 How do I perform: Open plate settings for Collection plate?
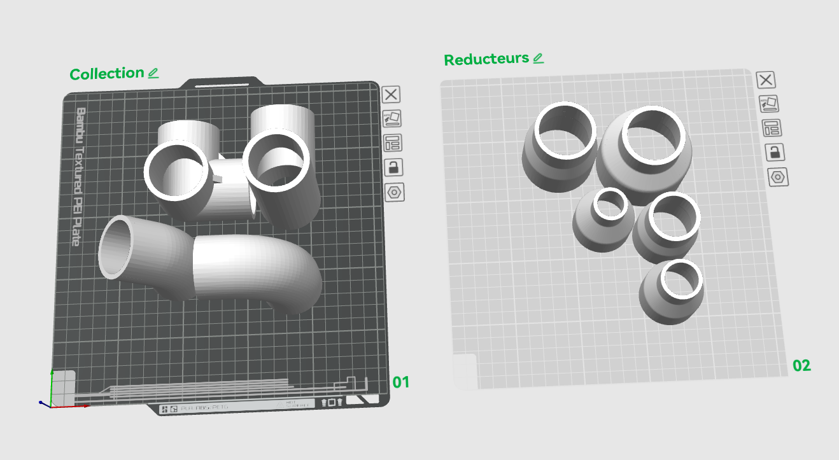[395, 192]
